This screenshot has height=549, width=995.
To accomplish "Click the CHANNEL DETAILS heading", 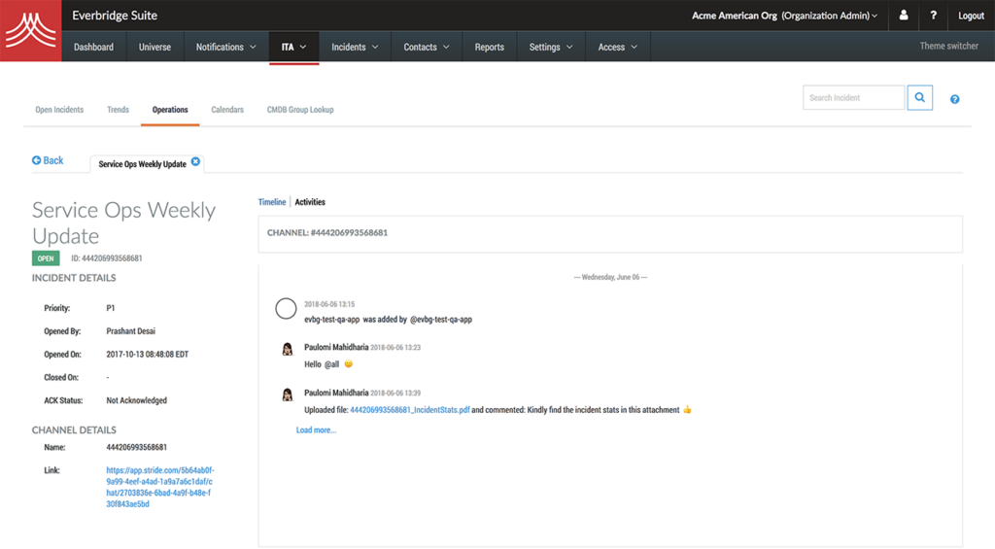I will 74,429.
